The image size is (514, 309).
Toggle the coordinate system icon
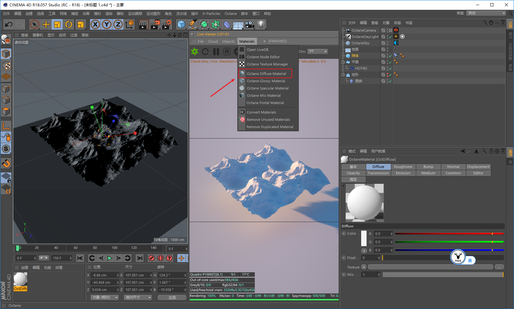pos(129,24)
